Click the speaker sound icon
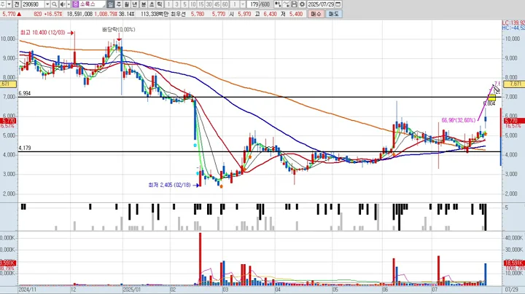Image resolution: width=525 pixels, height=294 pixels. tap(62, 4)
